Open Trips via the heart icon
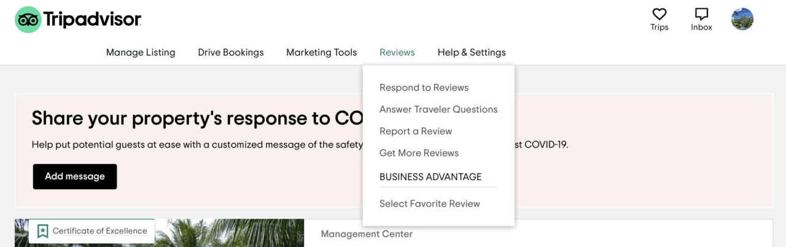The image size is (786, 247). click(x=660, y=14)
